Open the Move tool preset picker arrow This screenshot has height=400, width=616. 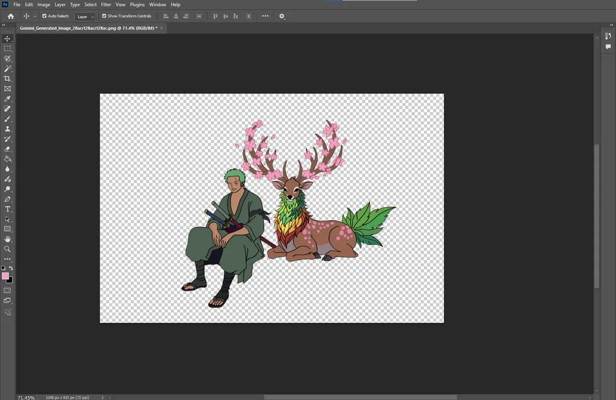point(35,16)
